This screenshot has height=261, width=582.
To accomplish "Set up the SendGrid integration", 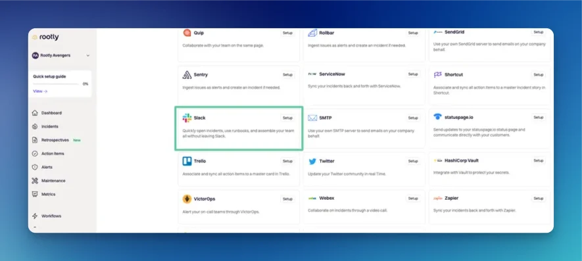I will click(x=539, y=32).
